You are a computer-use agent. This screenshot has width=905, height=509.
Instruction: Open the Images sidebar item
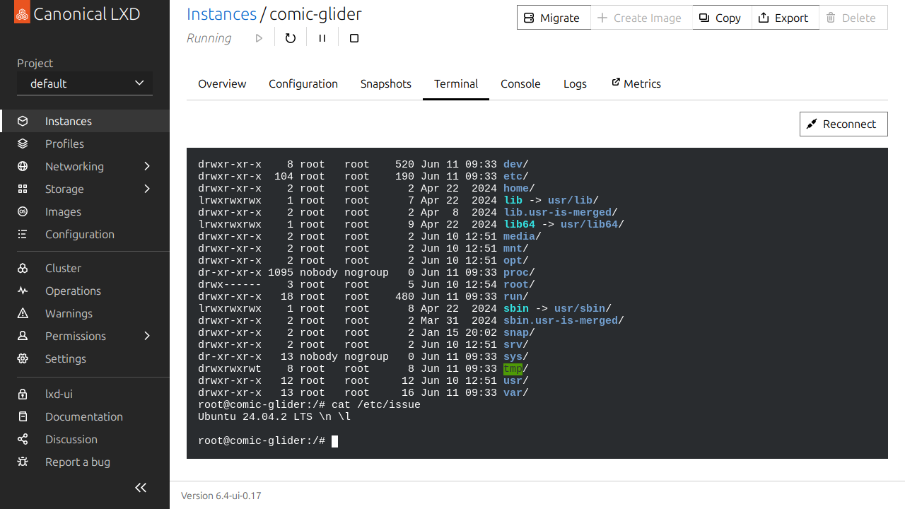click(85, 211)
